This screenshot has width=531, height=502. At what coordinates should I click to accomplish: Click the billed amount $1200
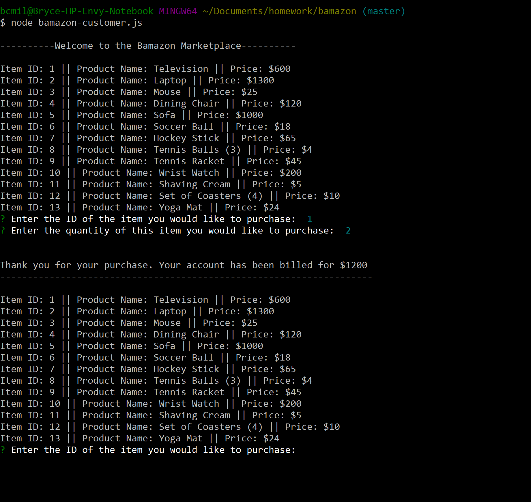pos(354,265)
